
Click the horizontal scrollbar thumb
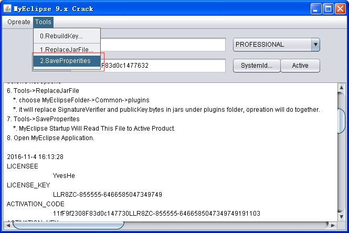coord(68,225)
